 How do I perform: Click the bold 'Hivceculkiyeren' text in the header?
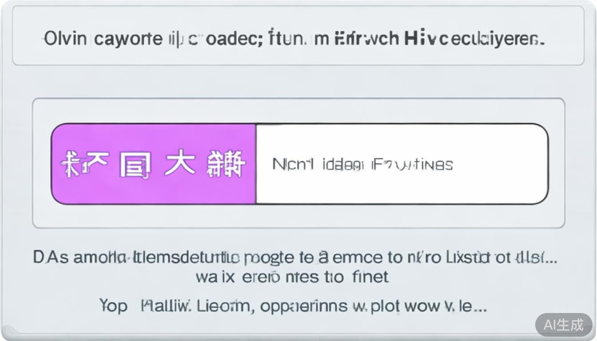coord(474,39)
